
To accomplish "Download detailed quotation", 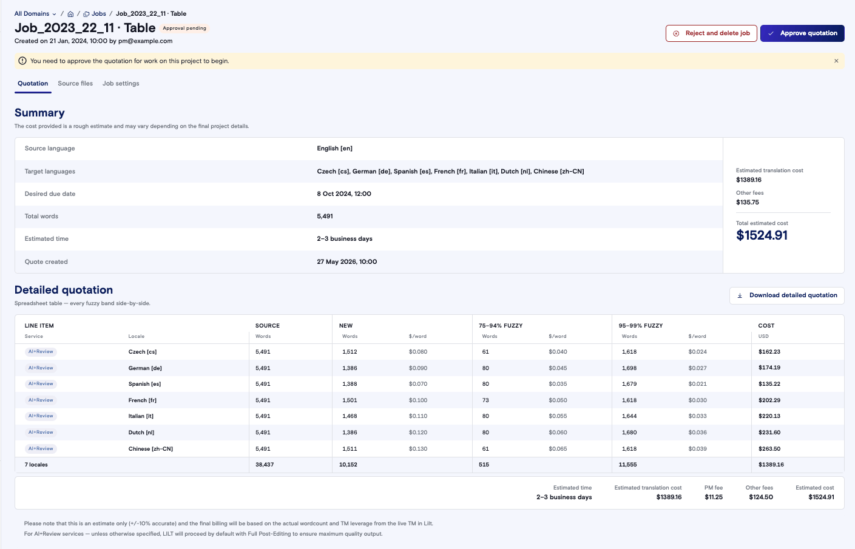I will coord(787,295).
